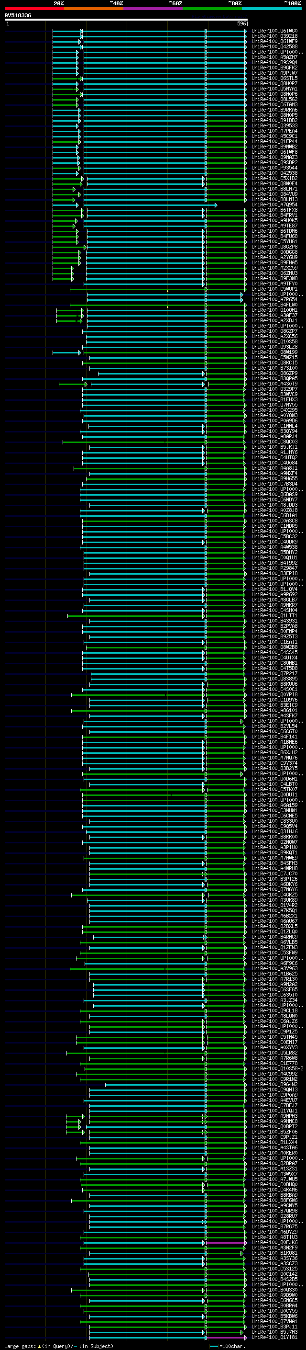This screenshot has width=306, height=1350.
Task: Open hit UniRef100_B4S931
Action: (274, 621)
